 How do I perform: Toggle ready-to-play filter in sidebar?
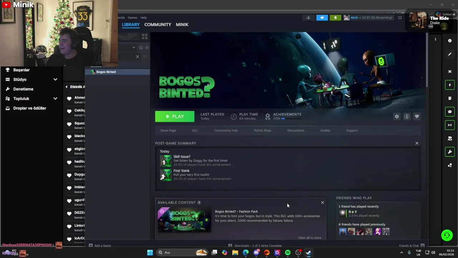[x=147, y=47]
